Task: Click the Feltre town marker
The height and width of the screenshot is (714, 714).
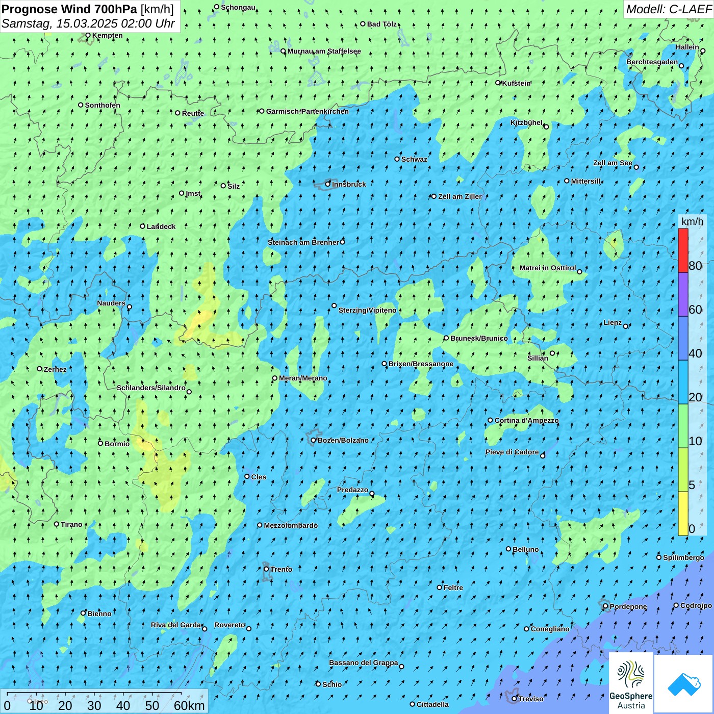Action: (440, 588)
